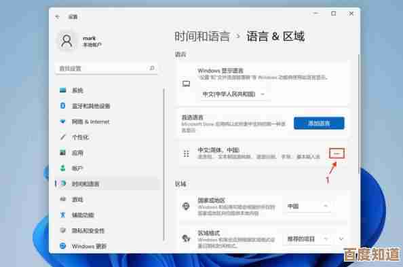Open 应用 in the sidebar
Viewport: 403px width, 267px height.
tap(107, 153)
